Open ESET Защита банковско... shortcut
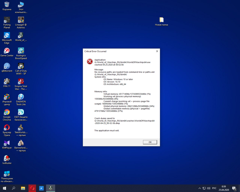 [x=21, y=115]
